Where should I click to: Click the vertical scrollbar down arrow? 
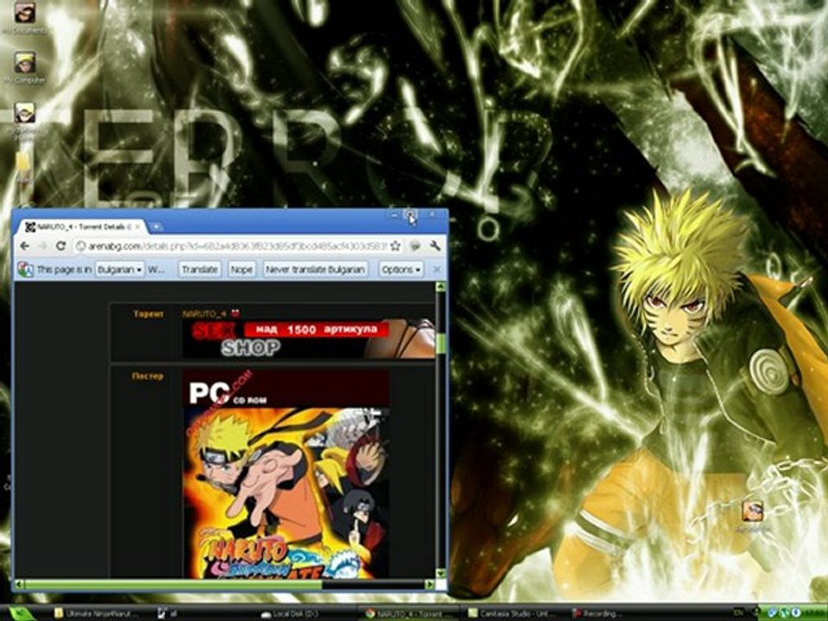[x=441, y=574]
